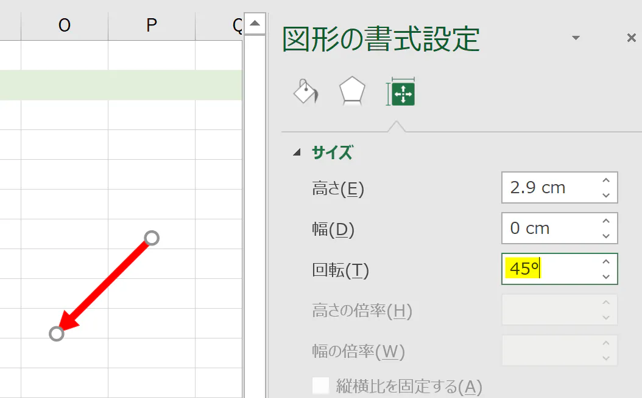Click the 図形の書式設定 pane title

point(381,39)
